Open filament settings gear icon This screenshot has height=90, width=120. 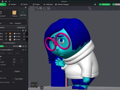[x=25, y=30]
